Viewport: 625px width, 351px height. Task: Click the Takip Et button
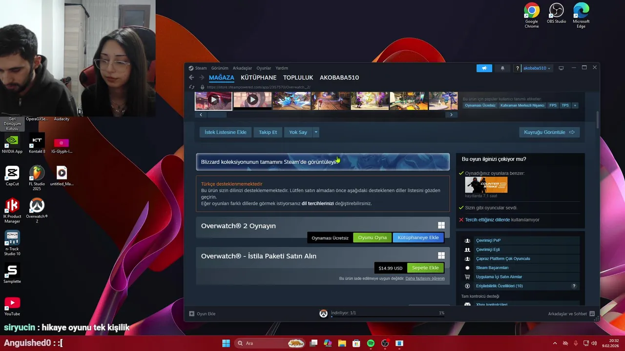click(x=268, y=132)
